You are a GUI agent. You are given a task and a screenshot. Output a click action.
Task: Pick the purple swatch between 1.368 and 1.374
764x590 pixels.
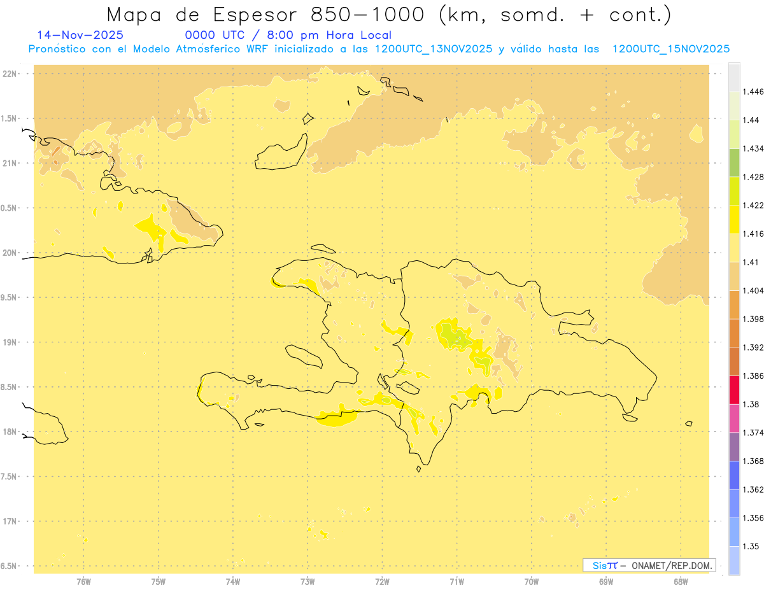click(x=734, y=447)
